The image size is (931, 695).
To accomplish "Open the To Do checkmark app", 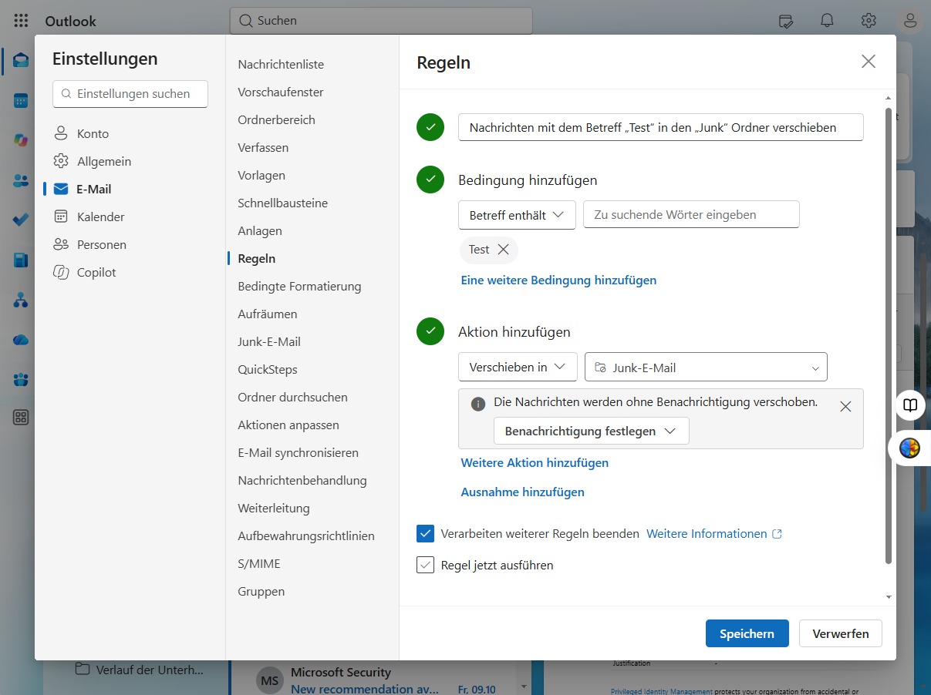I will [x=21, y=220].
